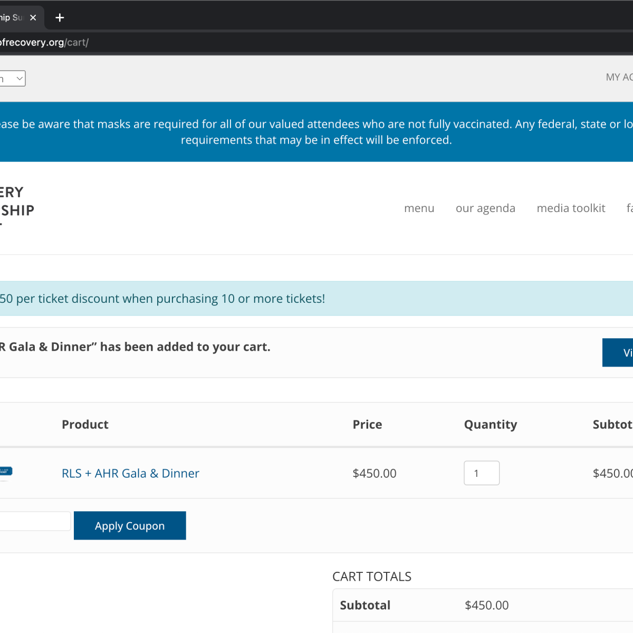Click the blue button in the added-to-cart notice
Image resolution: width=633 pixels, height=633 pixels.
618,352
